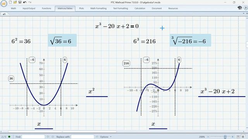The width and height of the screenshot is (248, 139).
Task: Click into the Replace with input field
Action: pos(83,137)
